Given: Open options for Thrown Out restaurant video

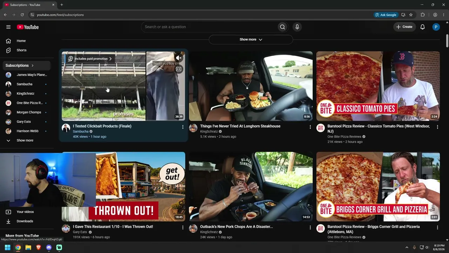Looking at the screenshot, I should (x=183, y=227).
